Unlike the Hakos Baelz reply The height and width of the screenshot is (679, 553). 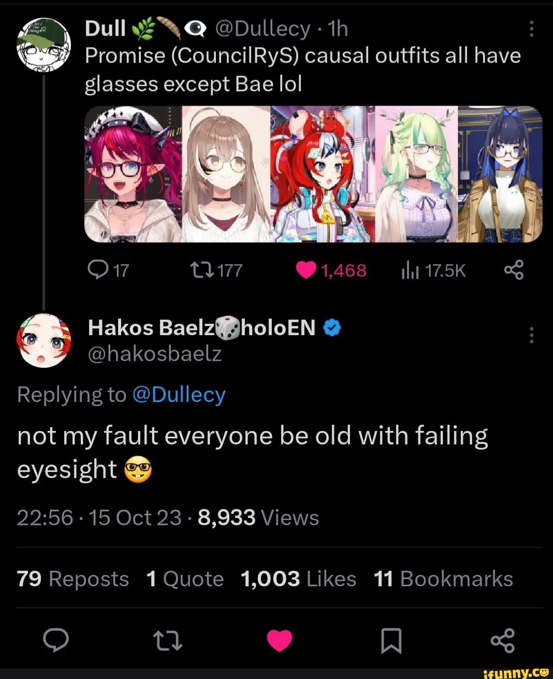pos(280,641)
